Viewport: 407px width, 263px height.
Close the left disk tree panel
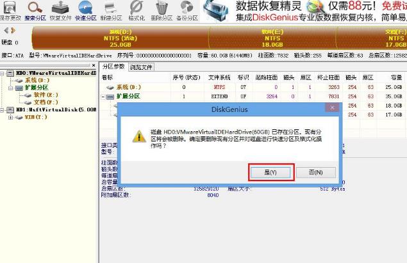(94, 66)
